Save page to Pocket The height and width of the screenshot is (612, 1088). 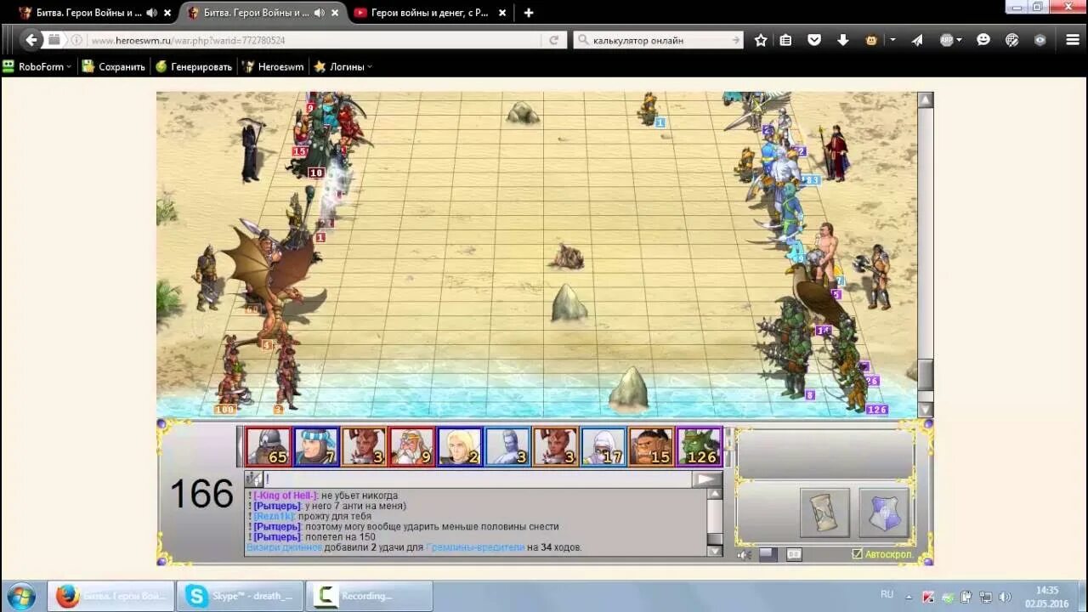(x=814, y=40)
